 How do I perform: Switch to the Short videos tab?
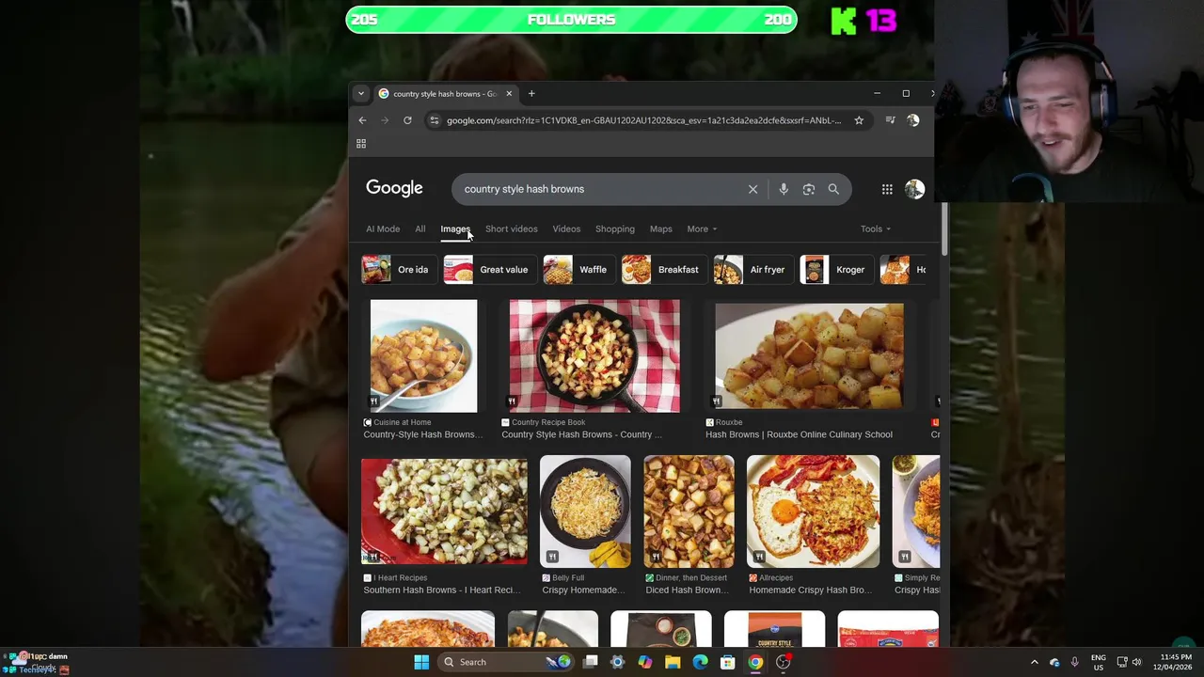[x=512, y=228]
